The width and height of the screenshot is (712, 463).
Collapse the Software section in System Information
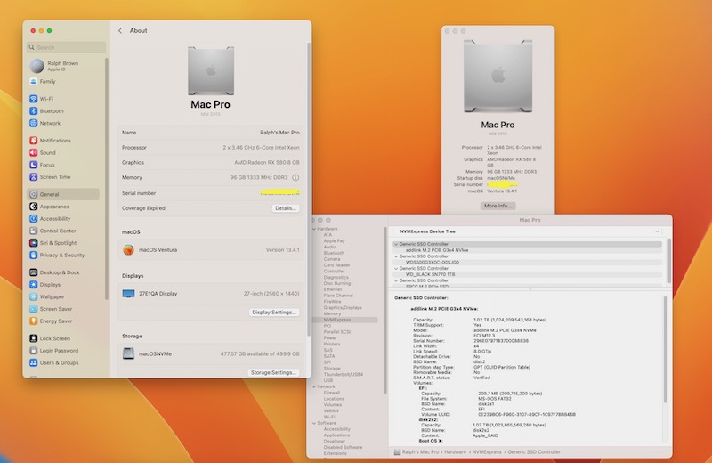314,423
